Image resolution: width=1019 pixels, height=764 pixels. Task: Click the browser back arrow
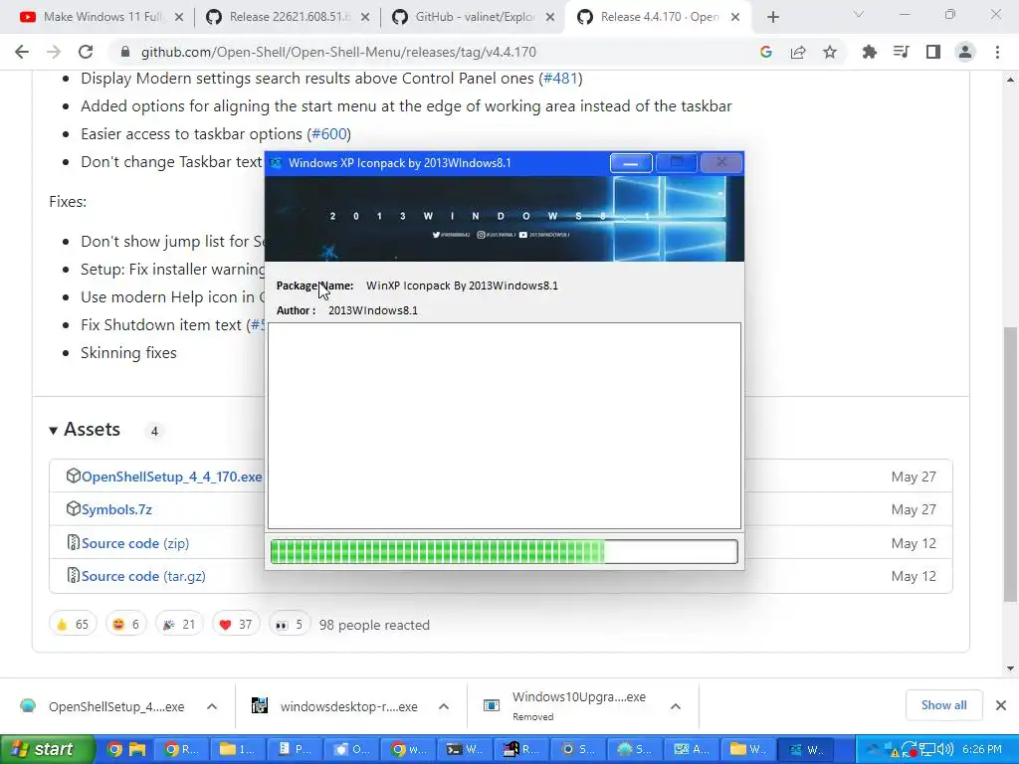(x=22, y=52)
